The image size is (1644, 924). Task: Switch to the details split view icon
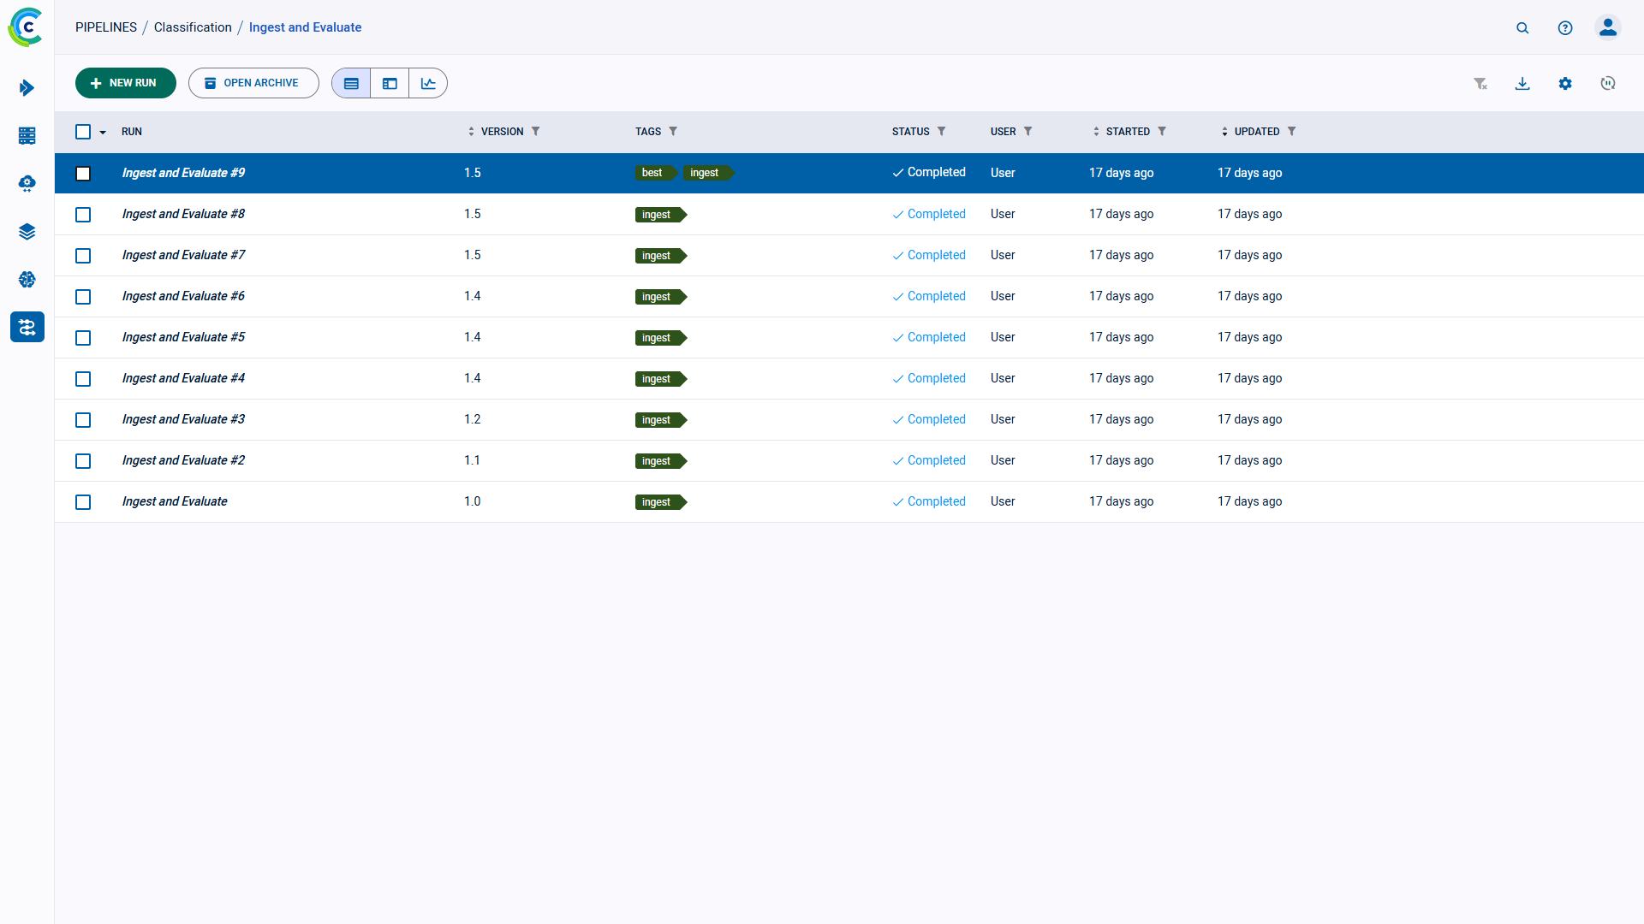tap(390, 83)
